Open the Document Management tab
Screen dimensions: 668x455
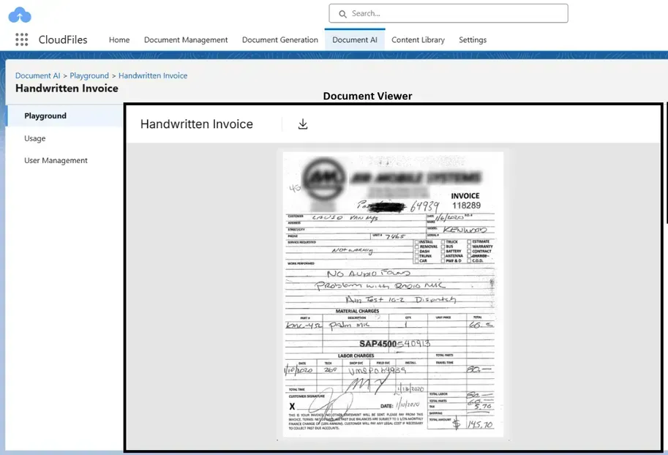click(186, 40)
